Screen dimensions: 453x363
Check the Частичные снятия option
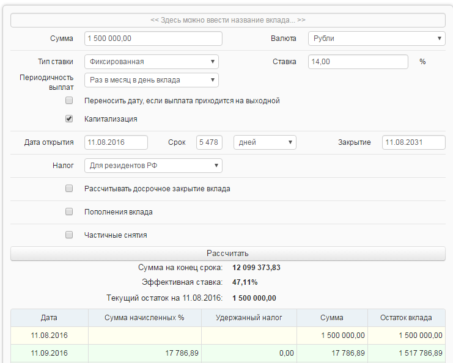(69, 235)
